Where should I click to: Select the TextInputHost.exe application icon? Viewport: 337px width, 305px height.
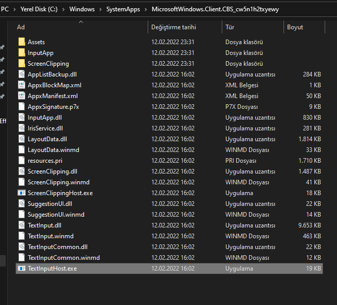(x=22, y=269)
